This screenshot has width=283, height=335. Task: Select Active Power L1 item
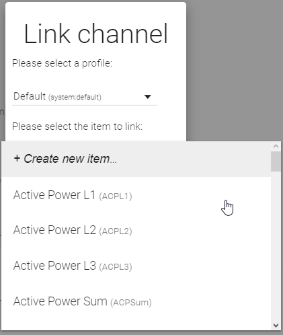pos(136,195)
